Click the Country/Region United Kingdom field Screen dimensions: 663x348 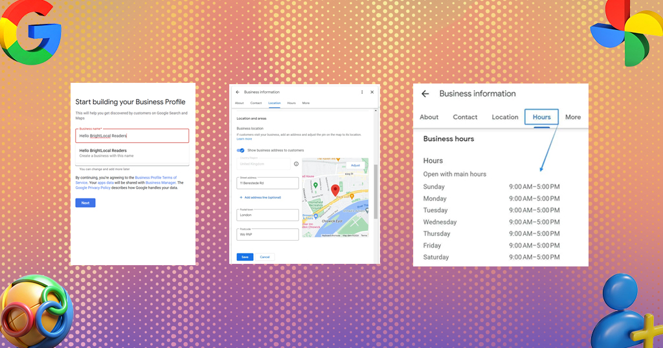tap(264, 164)
